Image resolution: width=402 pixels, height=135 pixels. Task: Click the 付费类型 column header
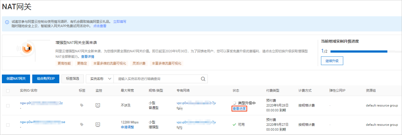click(x=273, y=91)
